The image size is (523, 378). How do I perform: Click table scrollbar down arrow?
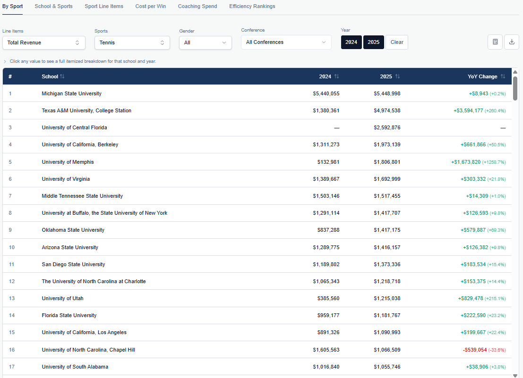point(515,375)
